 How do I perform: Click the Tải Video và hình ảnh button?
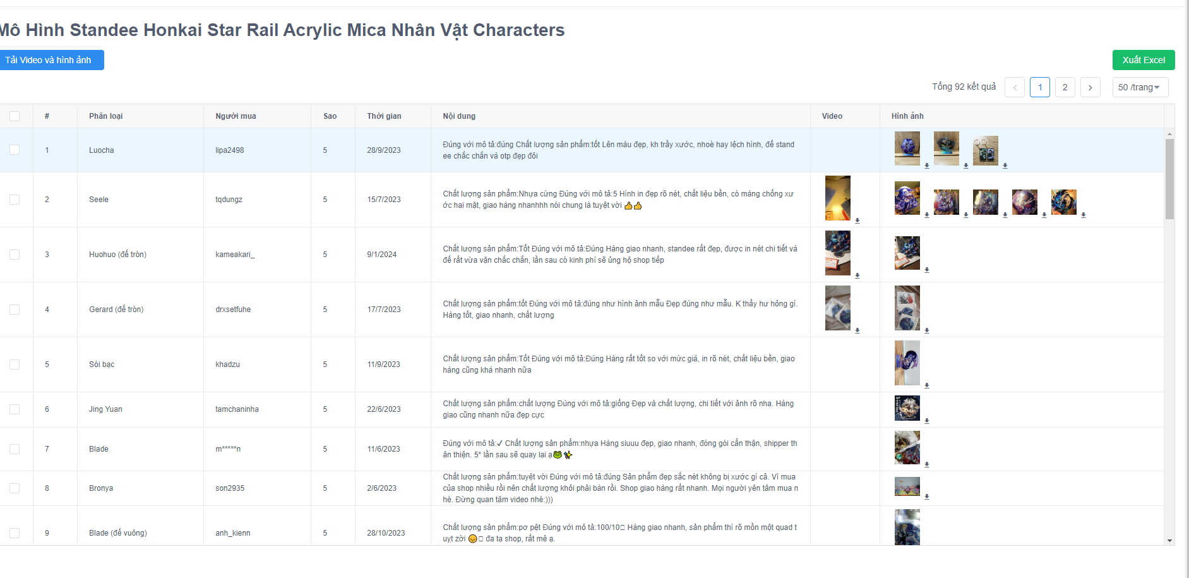(51, 60)
